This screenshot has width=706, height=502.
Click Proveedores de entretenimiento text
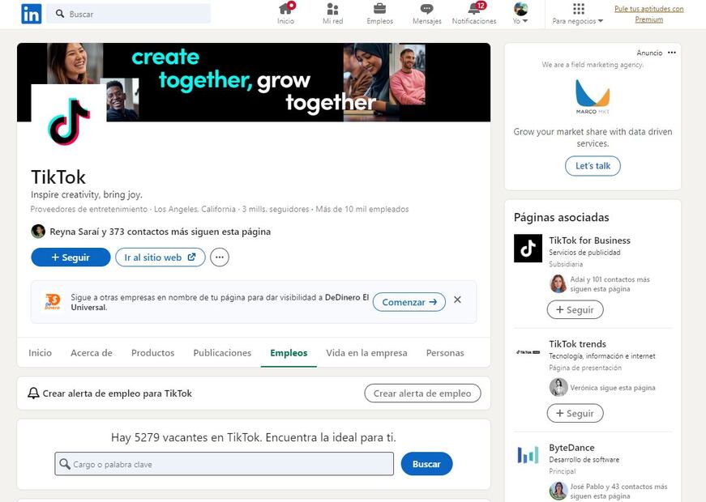point(89,209)
